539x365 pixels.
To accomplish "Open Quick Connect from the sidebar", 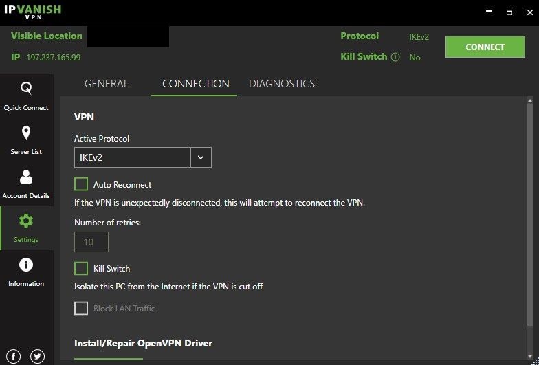I will pos(26,96).
